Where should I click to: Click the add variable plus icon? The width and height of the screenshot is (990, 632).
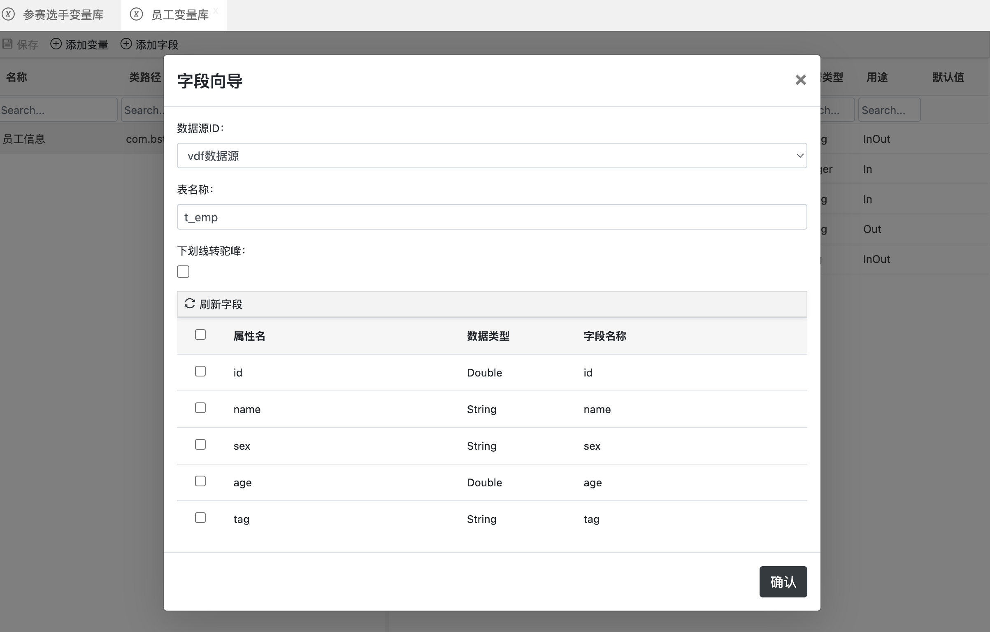pyautogui.click(x=56, y=44)
